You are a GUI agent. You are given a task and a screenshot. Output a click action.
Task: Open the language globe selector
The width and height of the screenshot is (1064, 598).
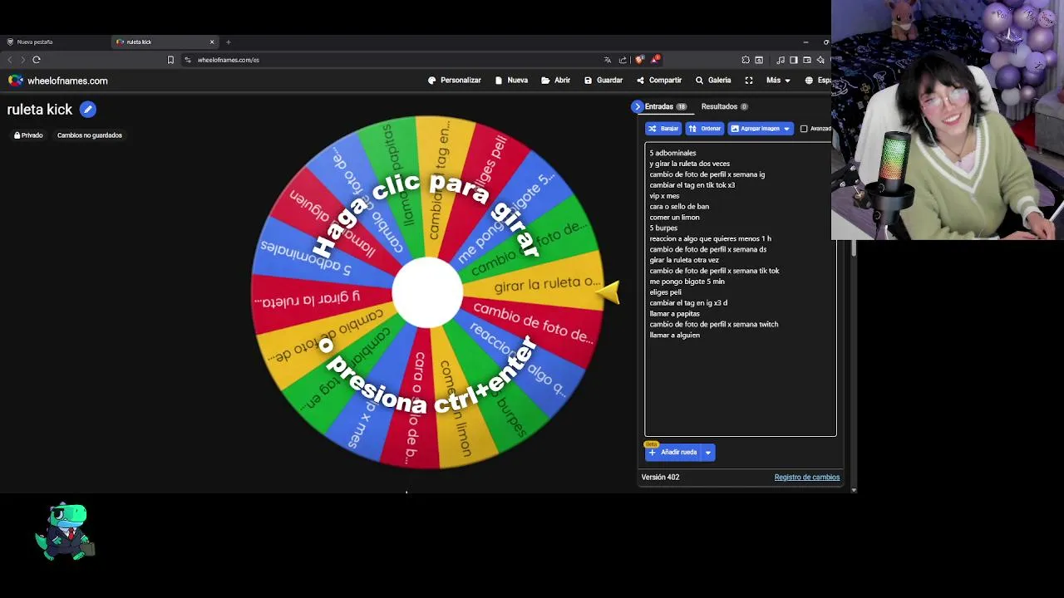(x=817, y=81)
